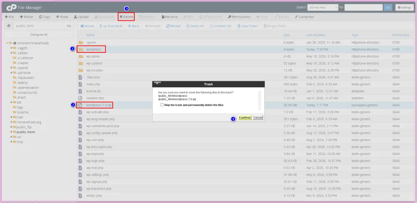The width and height of the screenshot is (417, 203).
Task: Select the wp-login.php file name
Action: (x=95, y=161)
